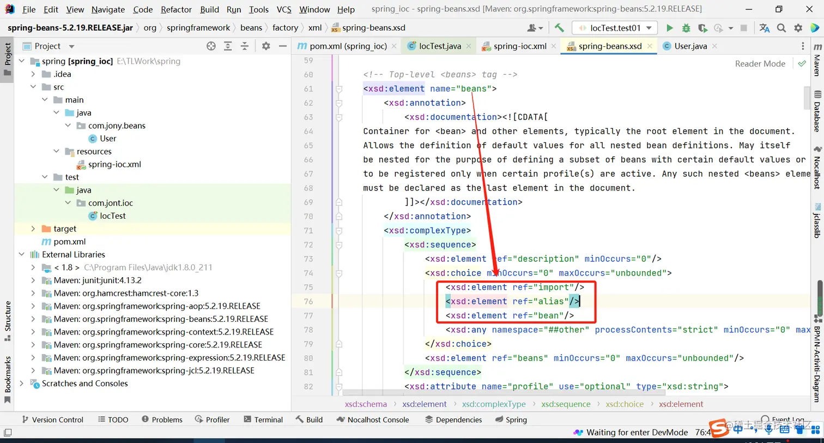Open editor tabs more-options menu

(803, 46)
